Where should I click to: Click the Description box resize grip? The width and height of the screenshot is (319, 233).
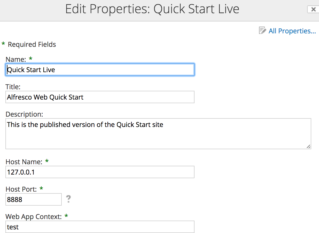308,146
